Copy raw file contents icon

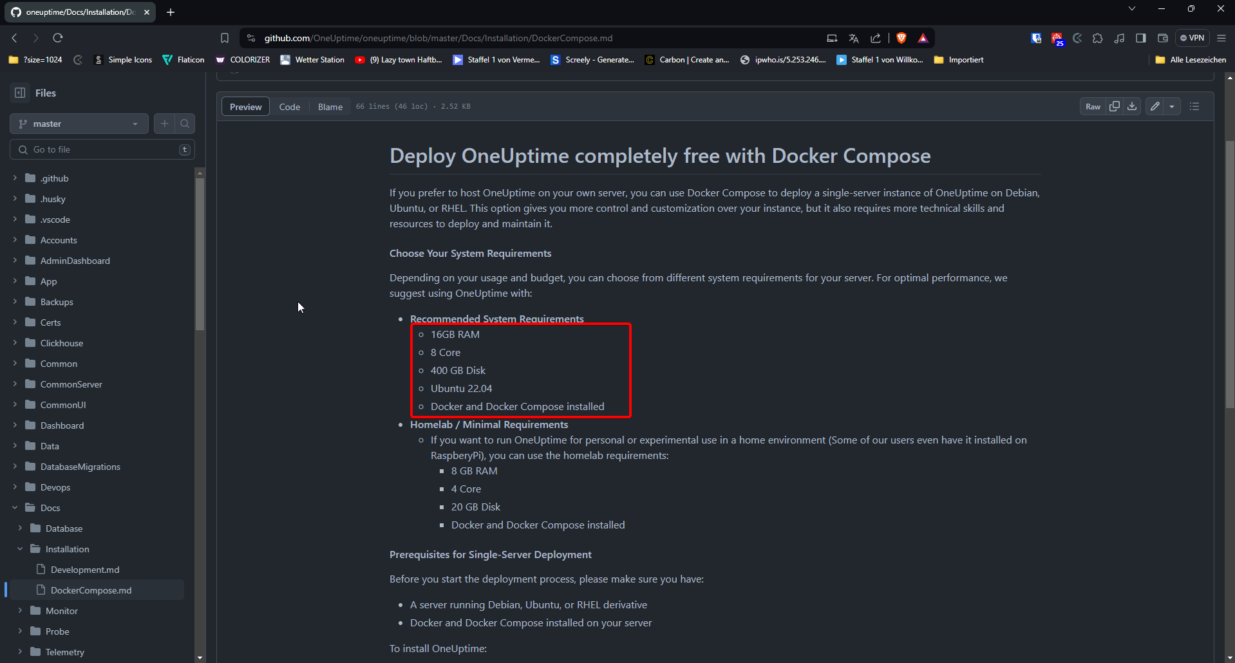(1115, 106)
